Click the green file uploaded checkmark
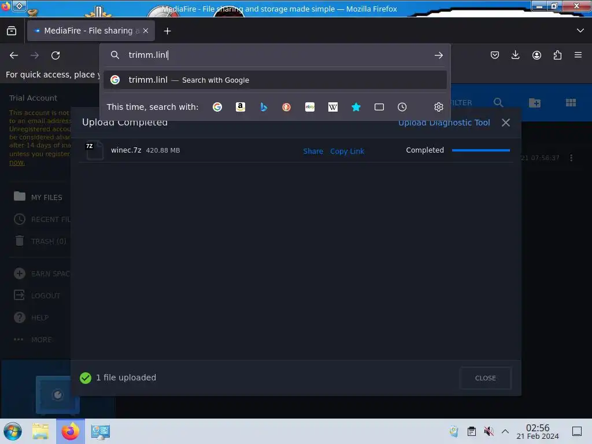Screen dimensions: 592x444 [86, 378]
